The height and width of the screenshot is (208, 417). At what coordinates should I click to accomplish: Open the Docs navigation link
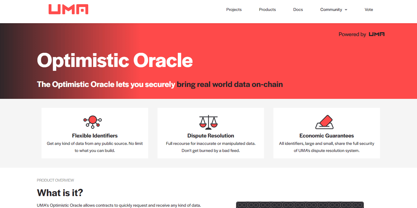click(x=298, y=10)
